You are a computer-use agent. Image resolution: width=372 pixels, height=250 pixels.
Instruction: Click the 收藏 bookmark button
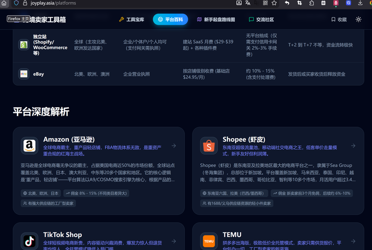[339, 20]
